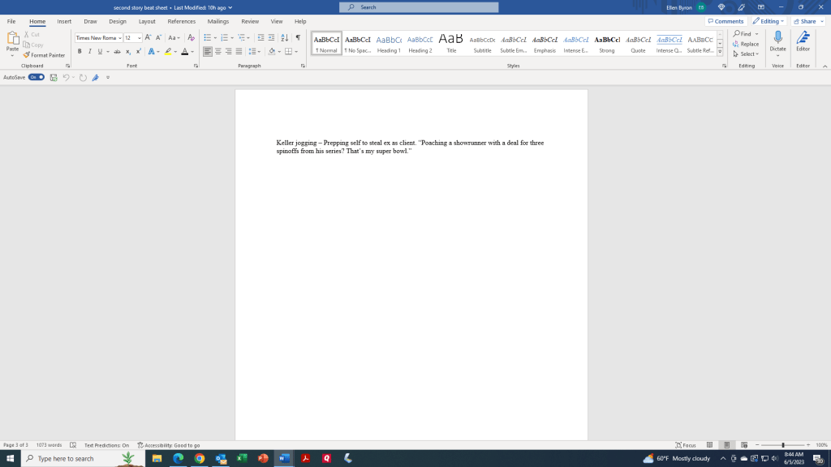Toggle the AutoSave switch
Screen dimensions: 831x467
(36, 77)
